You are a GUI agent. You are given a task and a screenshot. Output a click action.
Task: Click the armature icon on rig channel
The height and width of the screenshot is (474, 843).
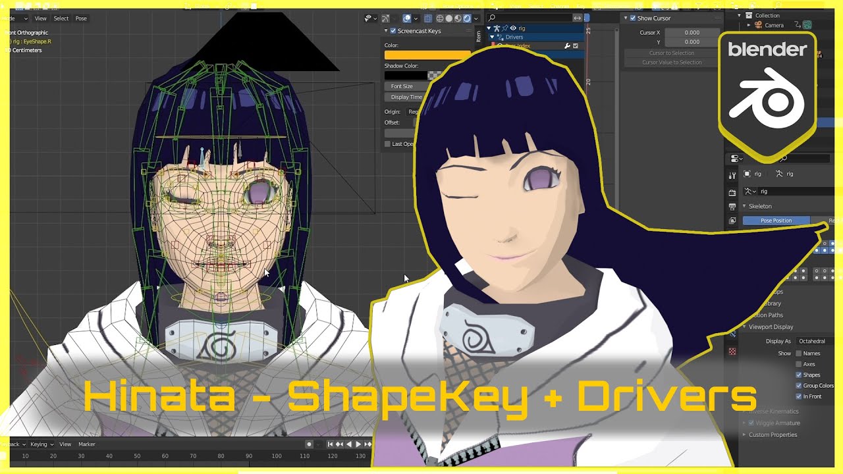(497, 28)
